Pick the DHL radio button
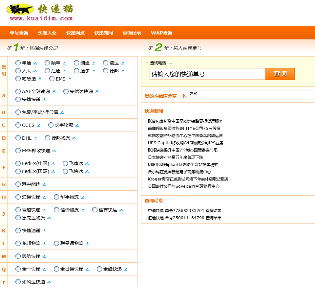 [x=18, y=138]
